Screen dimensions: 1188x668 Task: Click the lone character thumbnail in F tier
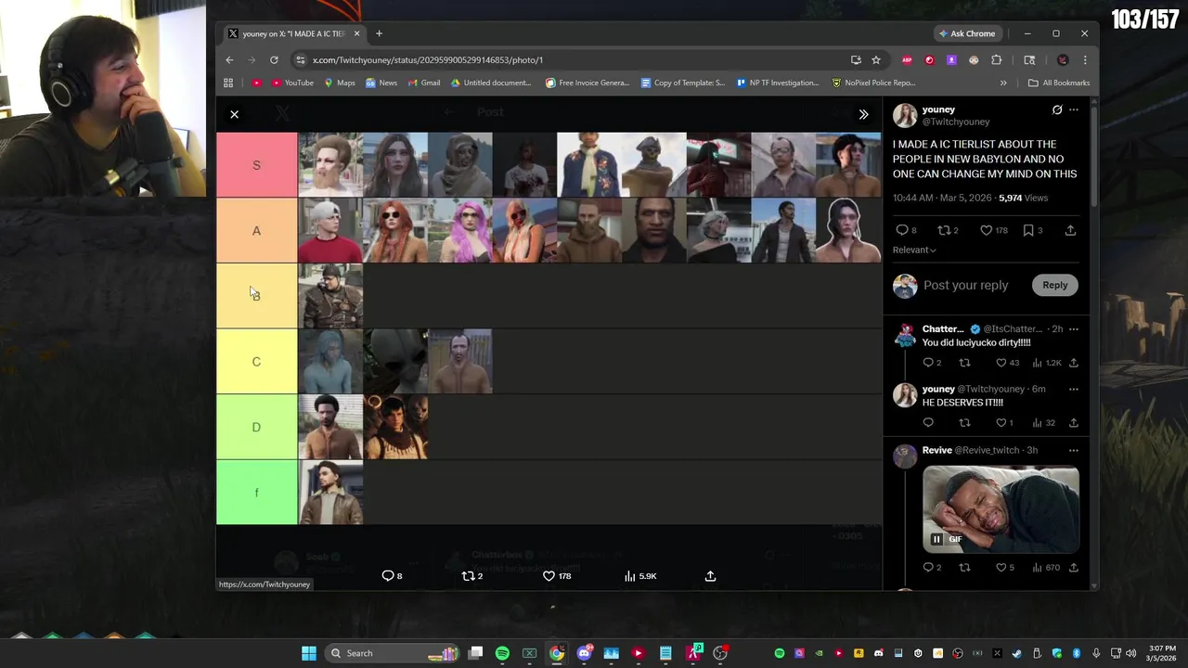330,493
